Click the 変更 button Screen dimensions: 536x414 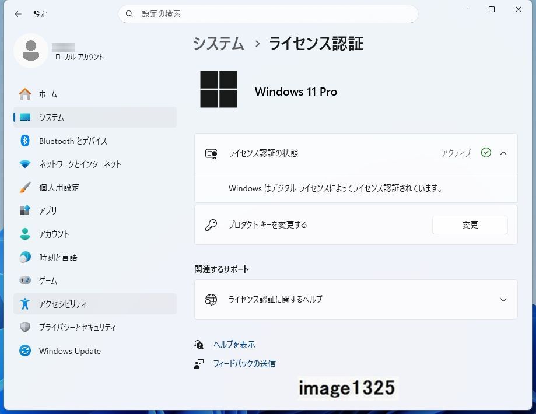[x=470, y=224]
